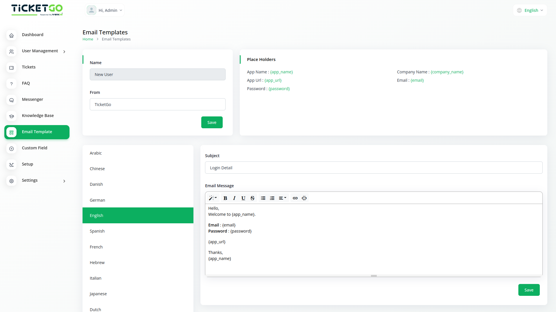556x312 pixels.
Task: Insert a hyperlink
Action: [295, 198]
